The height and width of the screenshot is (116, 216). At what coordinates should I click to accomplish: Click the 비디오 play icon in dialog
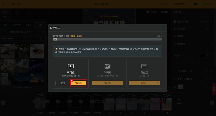tap(71, 66)
